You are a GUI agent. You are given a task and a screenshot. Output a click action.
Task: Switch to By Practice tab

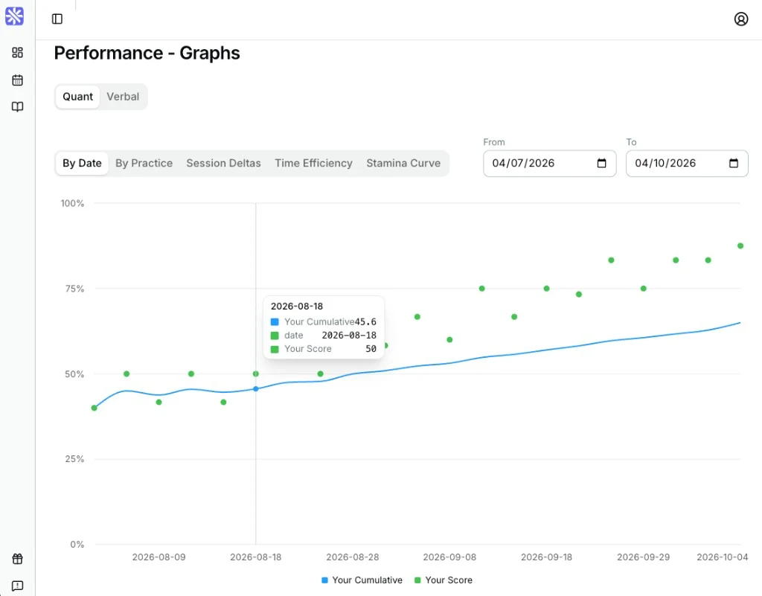[x=144, y=163]
